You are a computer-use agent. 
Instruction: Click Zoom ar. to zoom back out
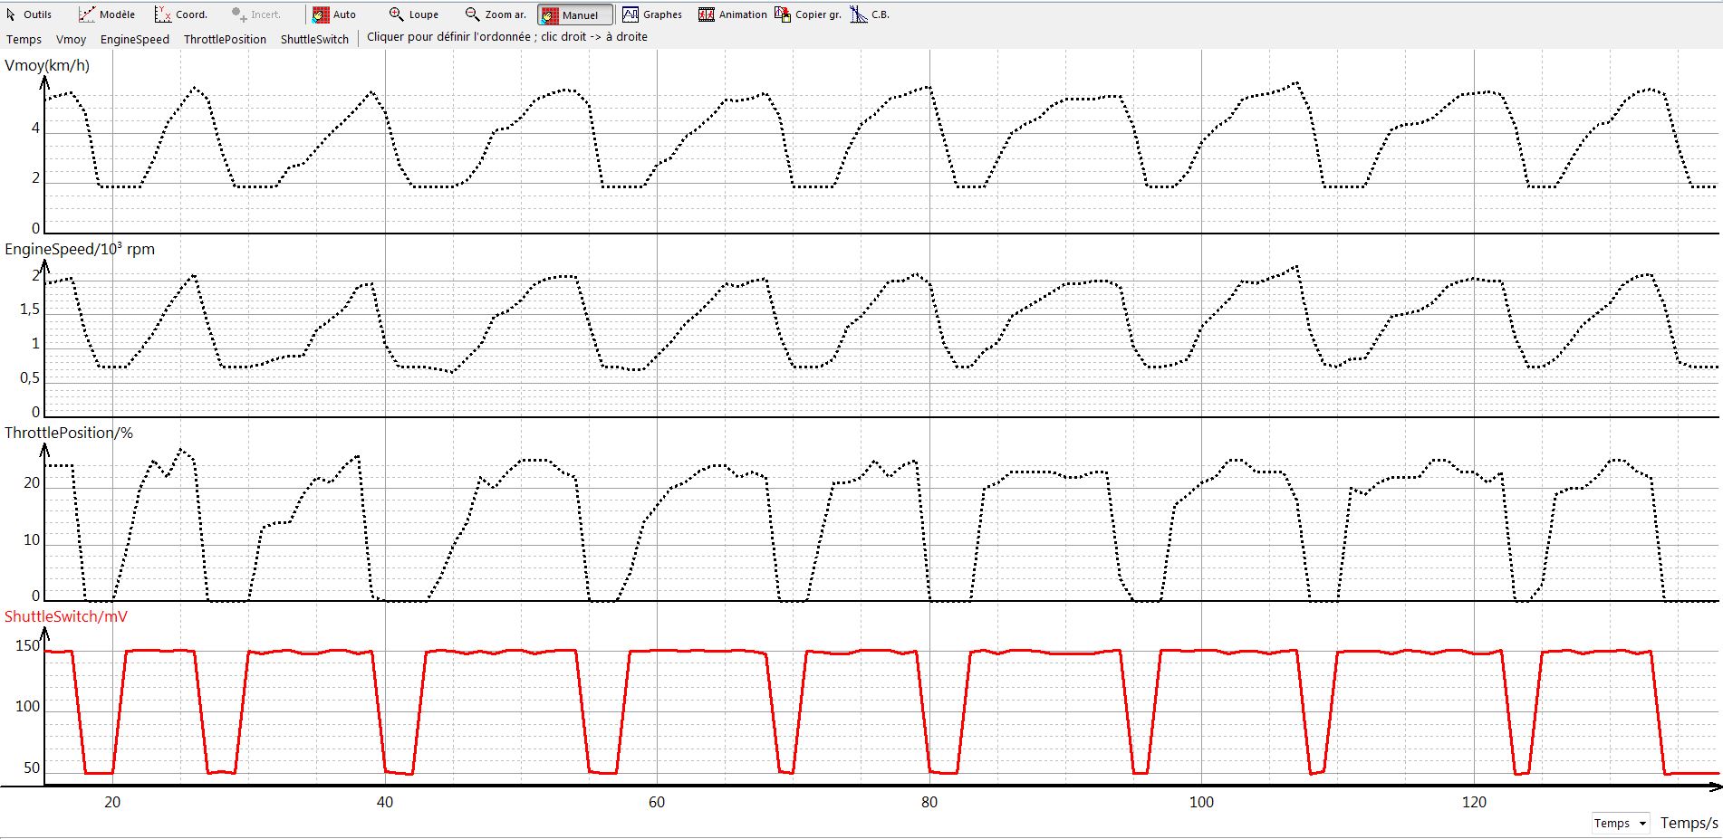pos(496,14)
